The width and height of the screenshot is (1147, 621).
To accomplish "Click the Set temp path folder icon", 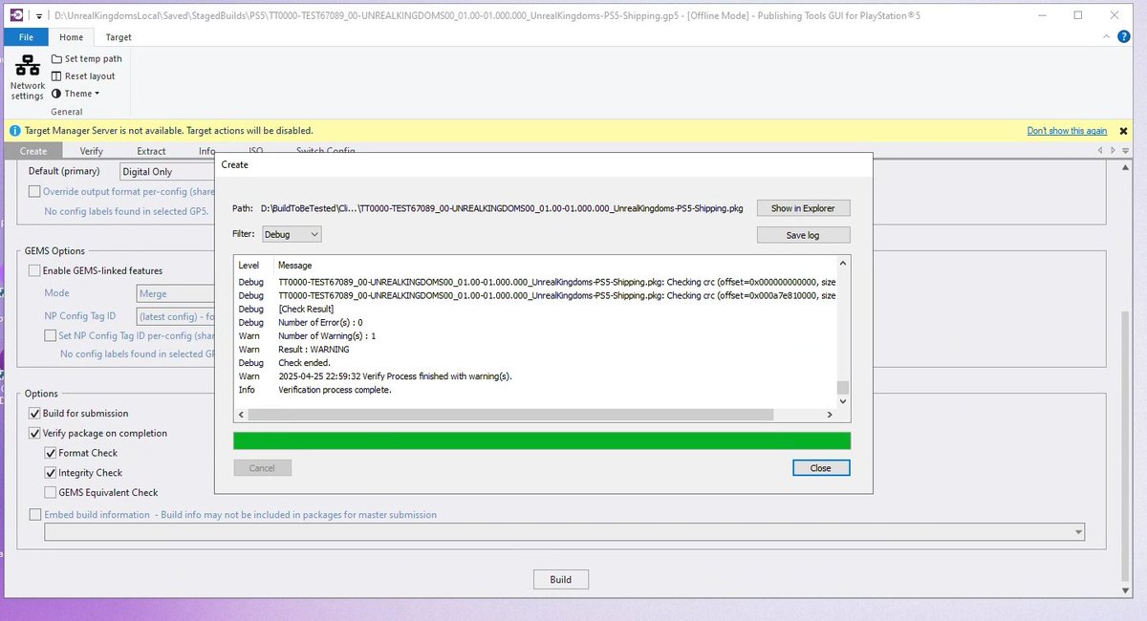I will 56,58.
